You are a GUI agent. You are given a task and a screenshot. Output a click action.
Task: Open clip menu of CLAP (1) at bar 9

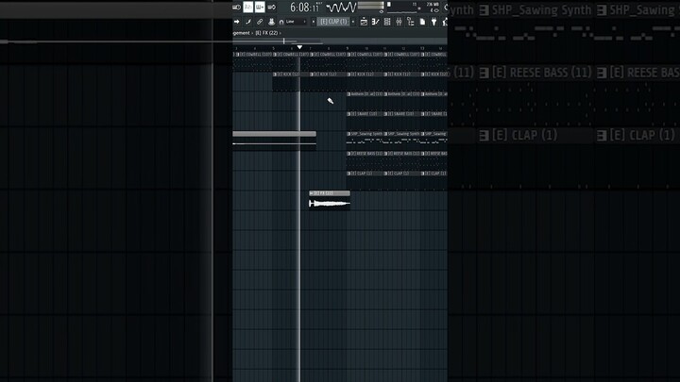coord(349,174)
